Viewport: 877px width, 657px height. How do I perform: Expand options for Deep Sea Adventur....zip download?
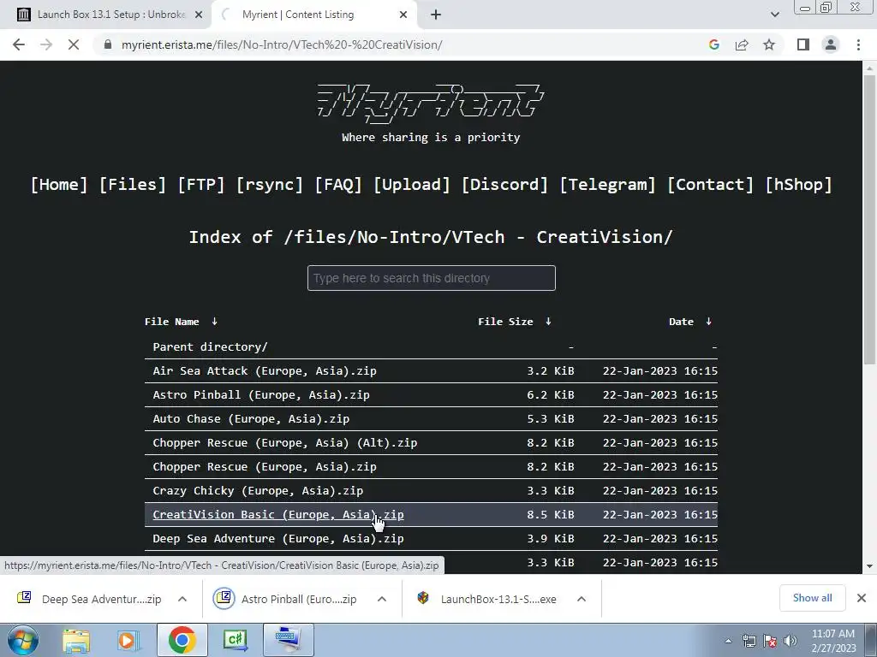click(182, 599)
